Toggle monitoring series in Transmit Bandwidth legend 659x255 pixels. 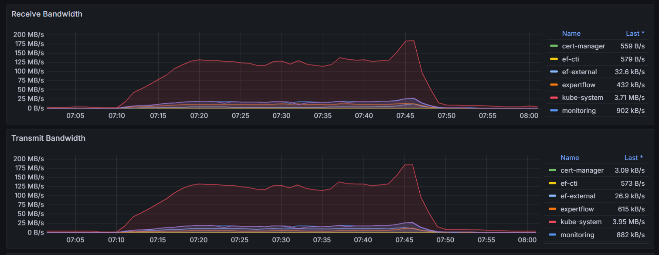pyautogui.click(x=577, y=235)
